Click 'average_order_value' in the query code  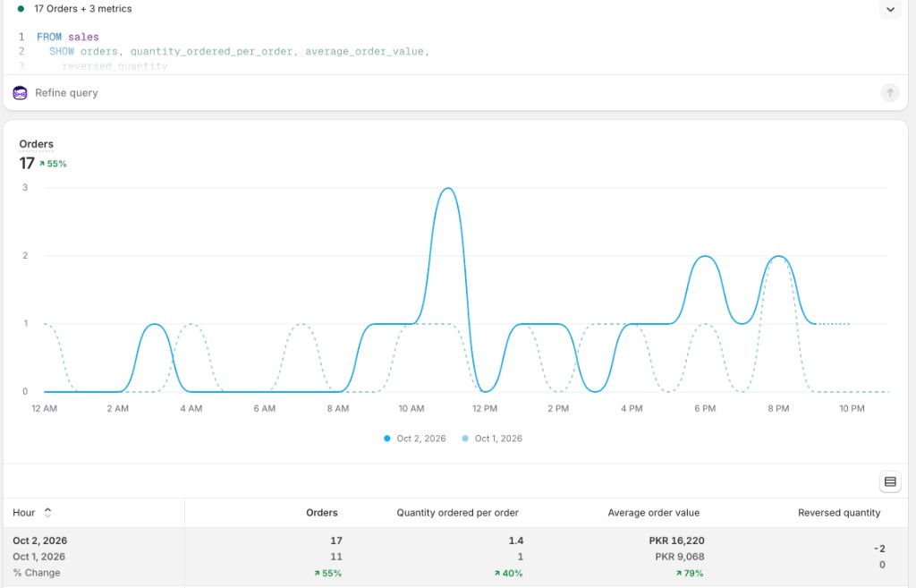coord(364,51)
